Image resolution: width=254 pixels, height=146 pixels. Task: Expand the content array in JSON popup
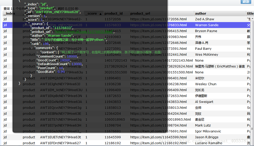click(38, 52)
